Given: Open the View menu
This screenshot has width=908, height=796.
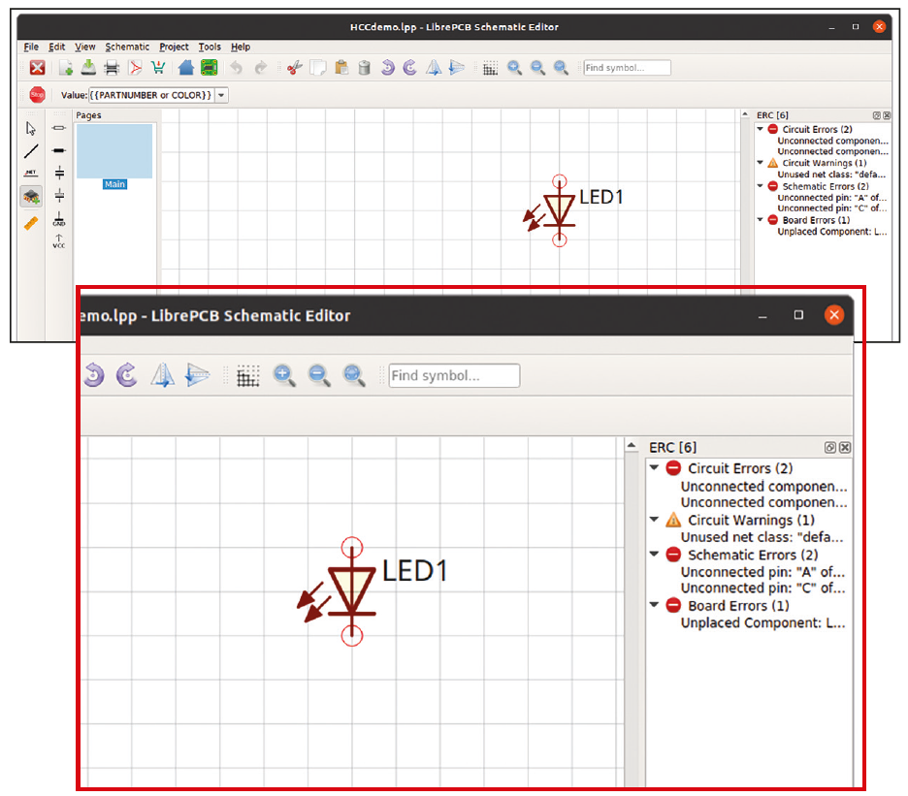Looking at the screenshot, I should 85,47.
